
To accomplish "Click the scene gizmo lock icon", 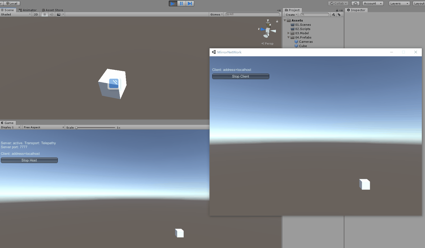I will 277,21.
